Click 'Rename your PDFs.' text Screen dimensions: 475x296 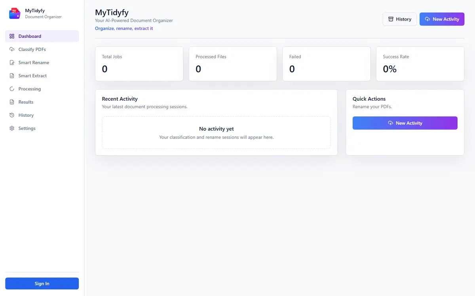(x=372, y=107)
